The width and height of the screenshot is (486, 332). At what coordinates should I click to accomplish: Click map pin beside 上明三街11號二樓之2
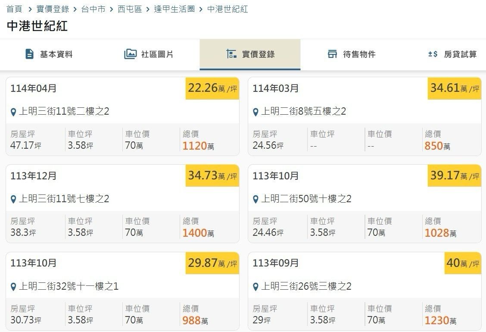point(13,112)
